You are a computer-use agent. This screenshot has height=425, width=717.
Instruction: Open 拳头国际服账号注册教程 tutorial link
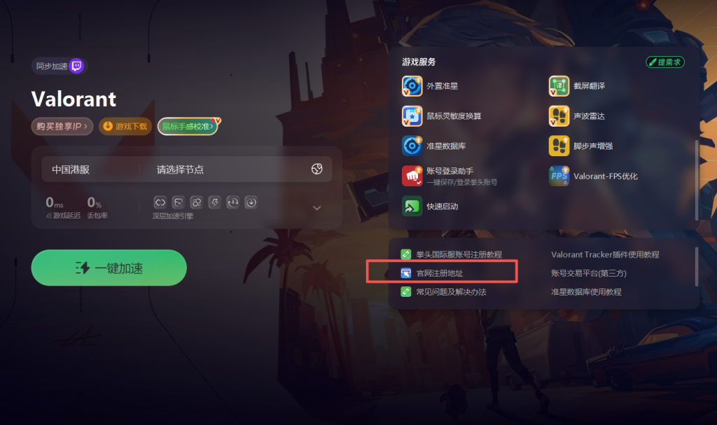point(459,254)
